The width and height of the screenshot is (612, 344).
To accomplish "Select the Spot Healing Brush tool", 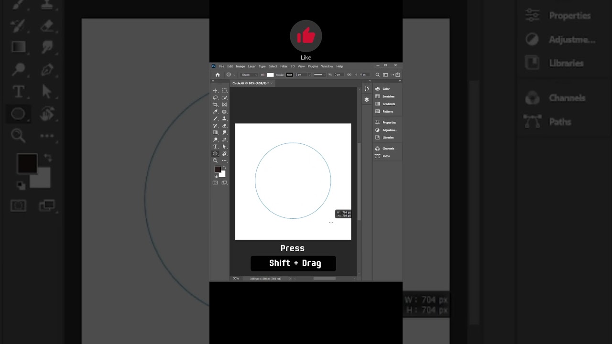I will tap(224, 111).
